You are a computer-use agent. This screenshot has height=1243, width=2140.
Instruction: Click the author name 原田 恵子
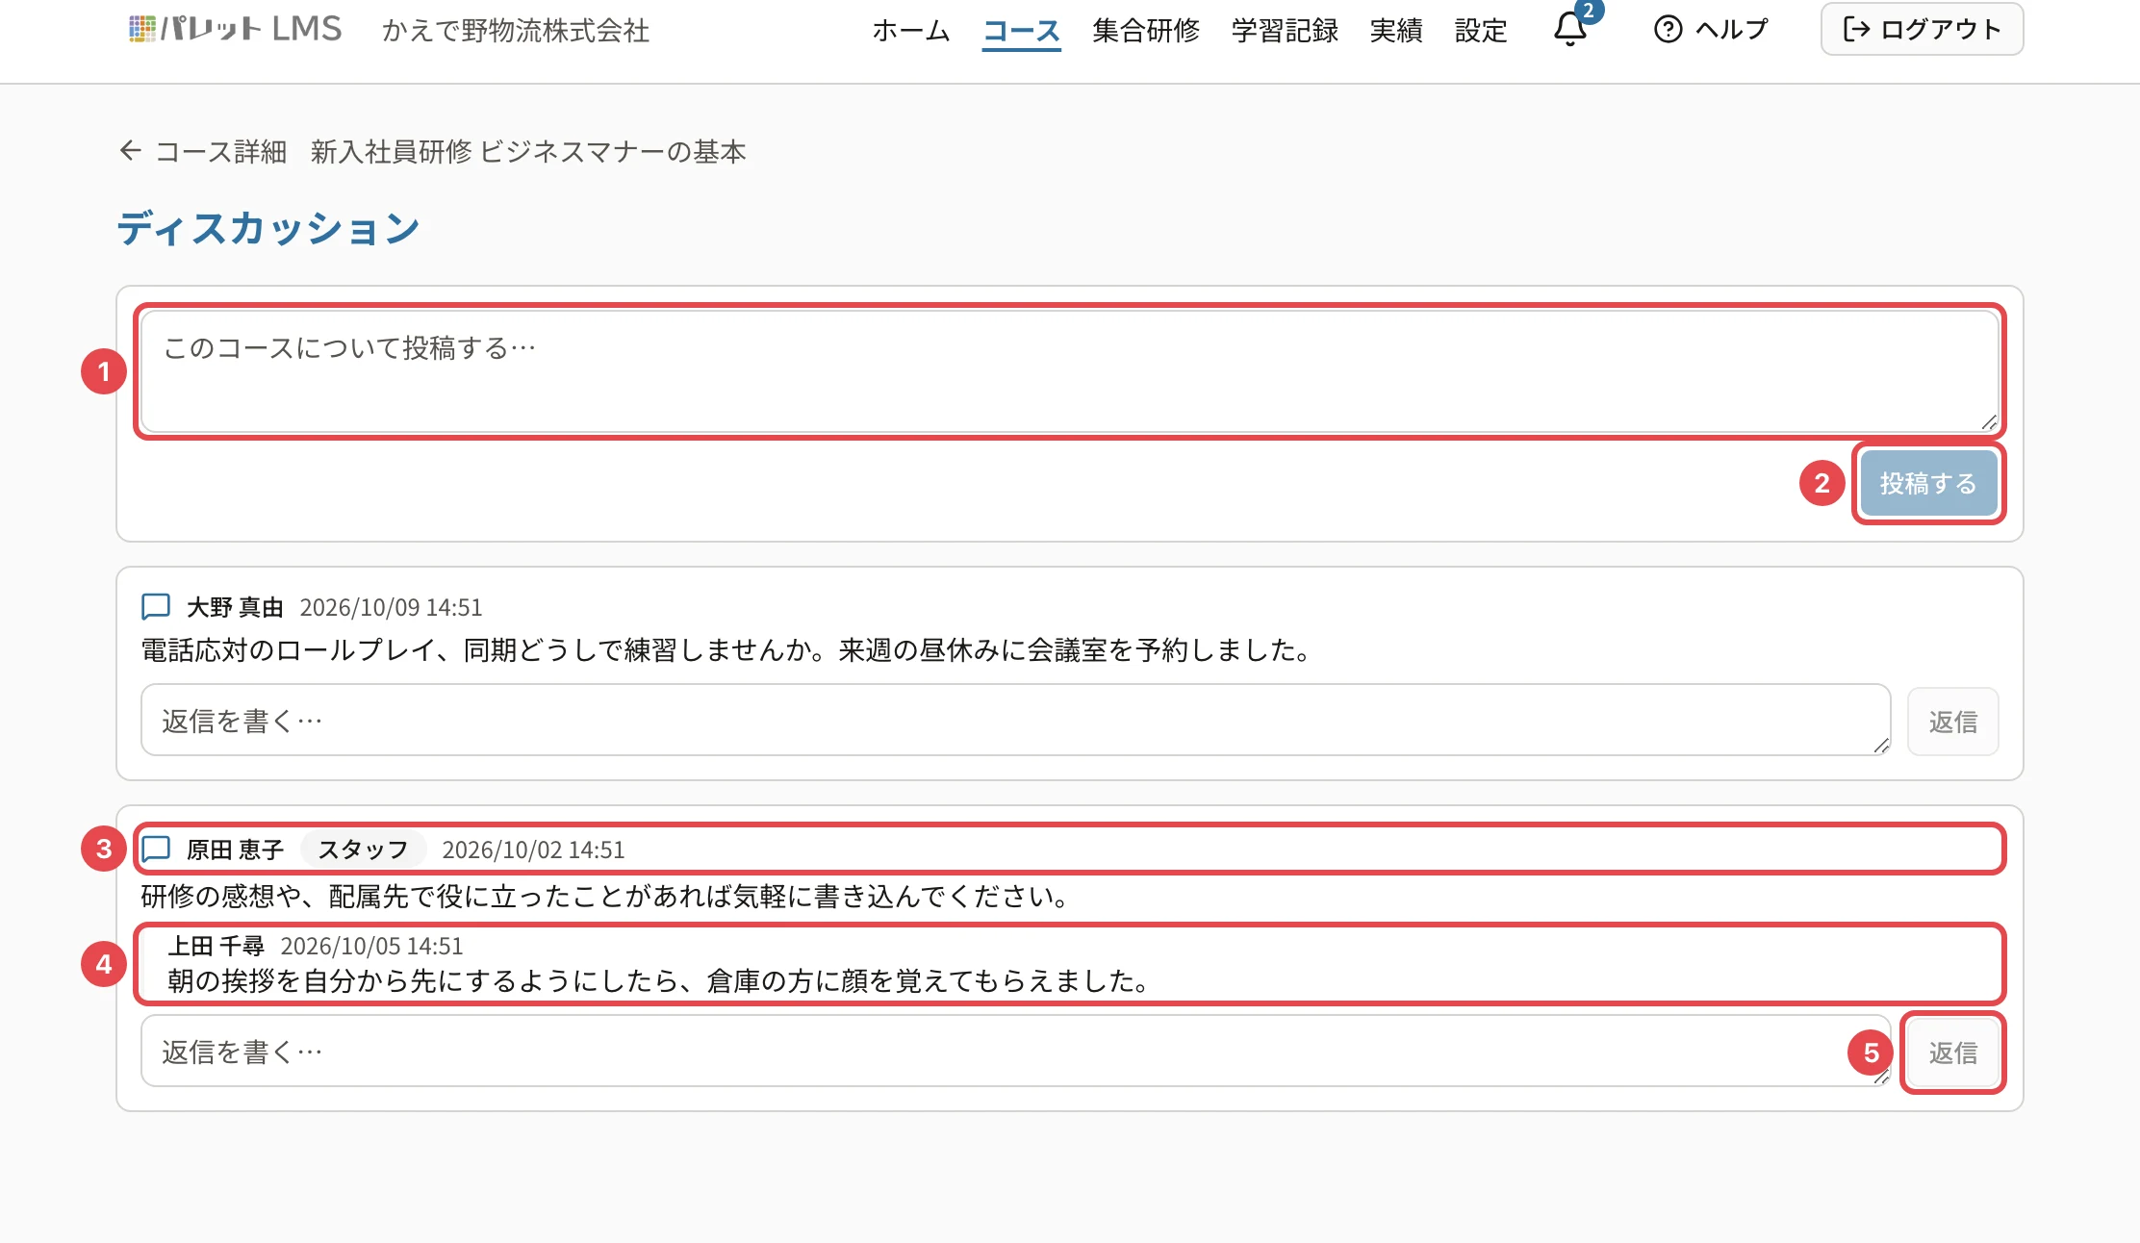235,850
